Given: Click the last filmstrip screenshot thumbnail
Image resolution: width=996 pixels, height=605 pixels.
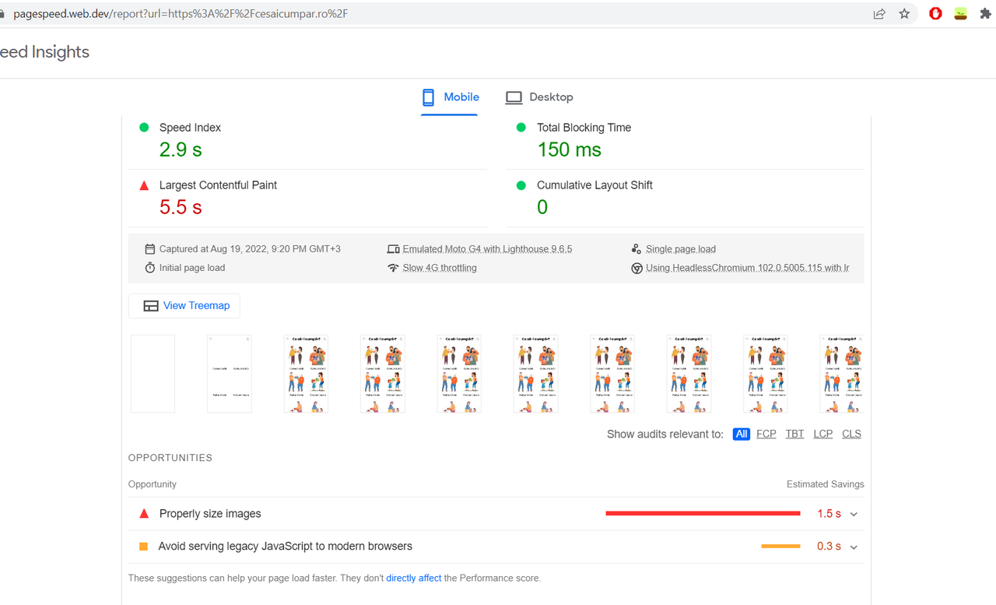Looking at the screenshot, I should click(x=841, y=374).
